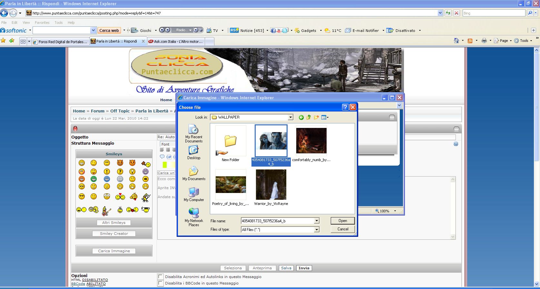Viewport: 540px width, 289px height.
Task: Go up one level in Choose file dialog
Action: pyautogui.click(x=309, y=117)
